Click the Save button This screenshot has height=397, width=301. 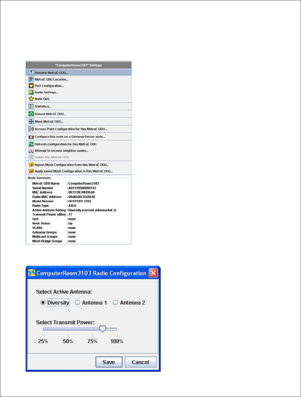[x=109, y=362]
